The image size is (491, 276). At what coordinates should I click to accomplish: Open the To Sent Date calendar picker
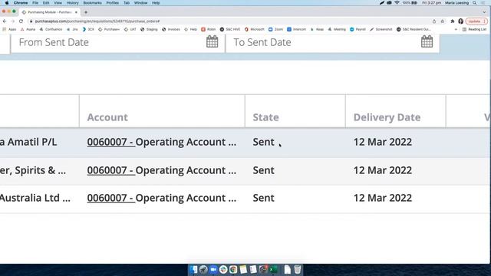(x=427, y=41)
